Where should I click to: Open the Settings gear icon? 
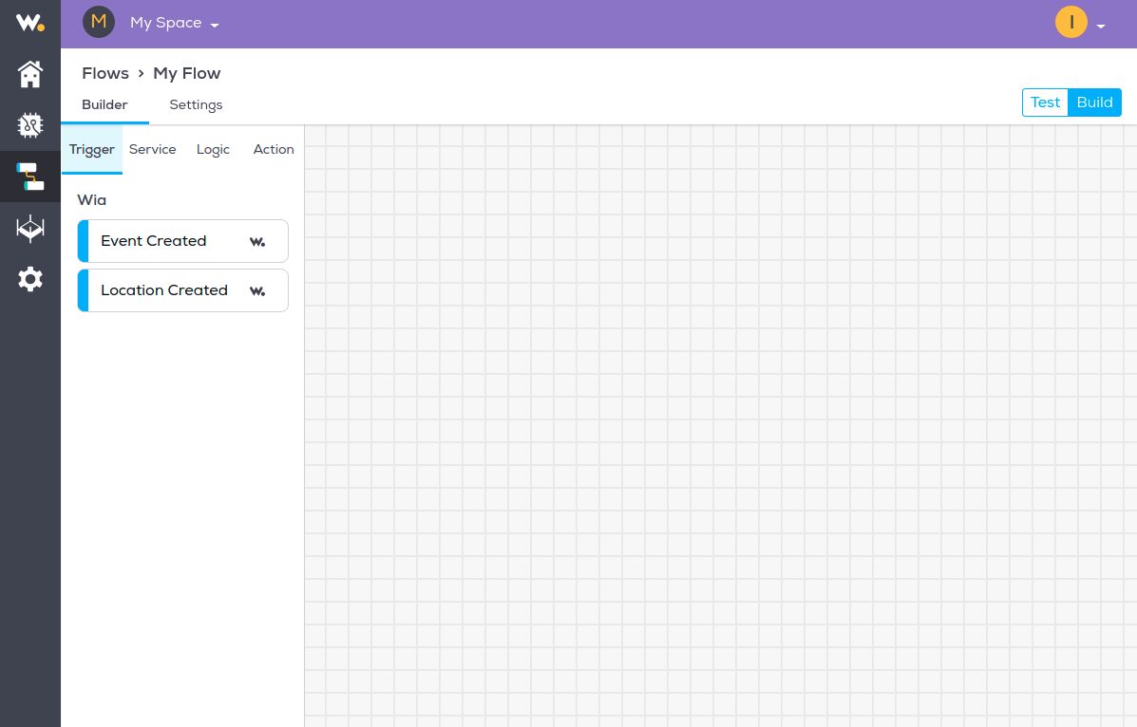(x=29, y=279)
